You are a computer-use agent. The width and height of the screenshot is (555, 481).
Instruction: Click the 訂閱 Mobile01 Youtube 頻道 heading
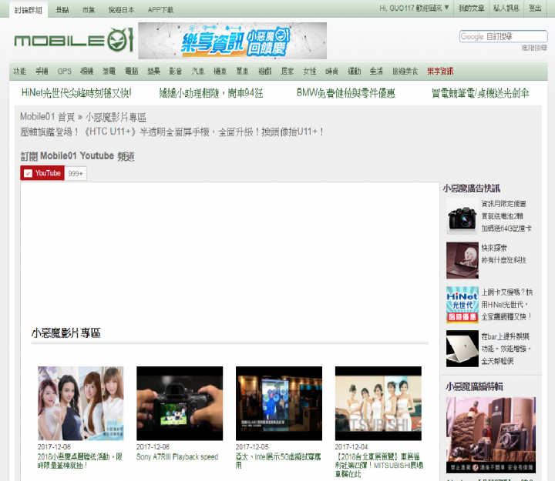click(78, 156)
